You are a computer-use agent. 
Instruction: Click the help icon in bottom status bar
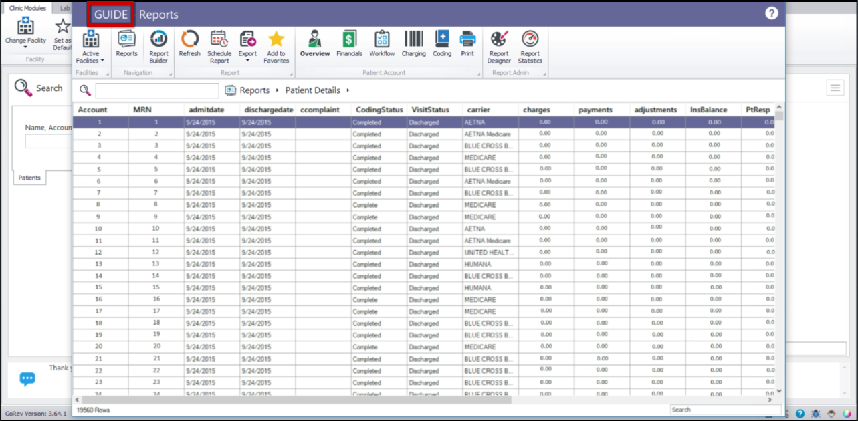click(800, 414)
